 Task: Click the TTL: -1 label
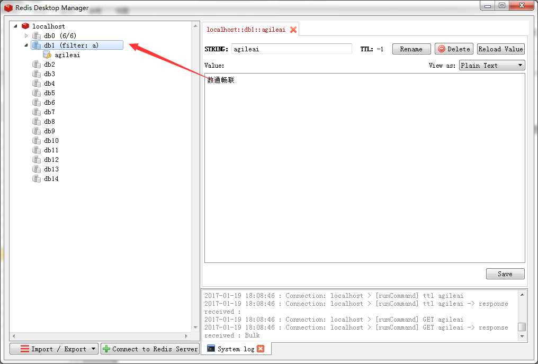coord(372,49)
